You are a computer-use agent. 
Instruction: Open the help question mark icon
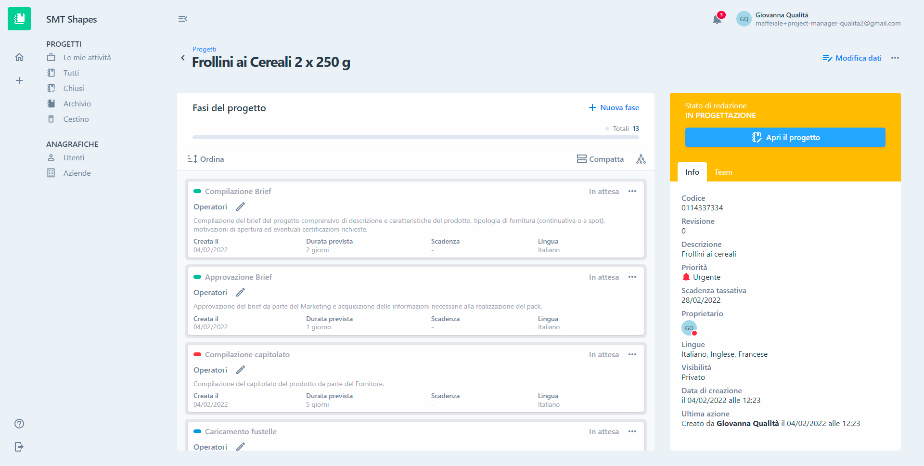[19, 424]
